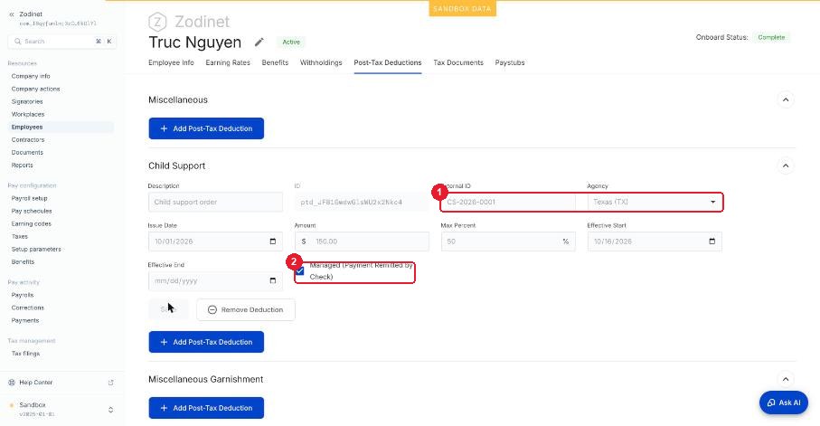Open Issue Date calendar picker icon
Screen dimensions: 820x426
[272, 241]
